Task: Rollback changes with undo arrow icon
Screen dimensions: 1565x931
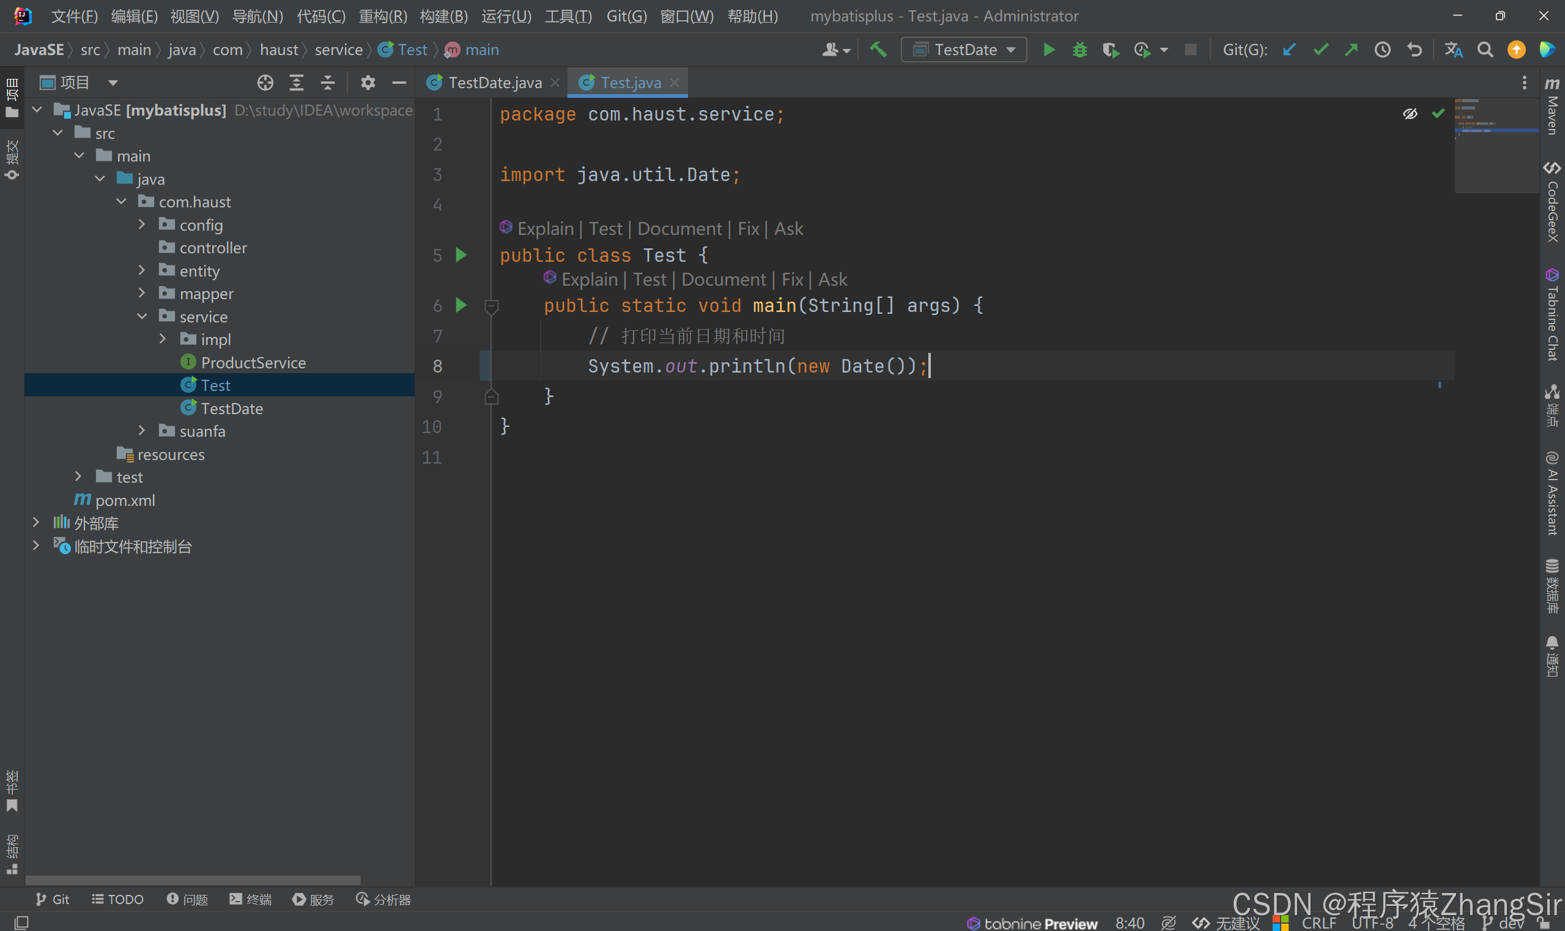Action: point(1414,50)
